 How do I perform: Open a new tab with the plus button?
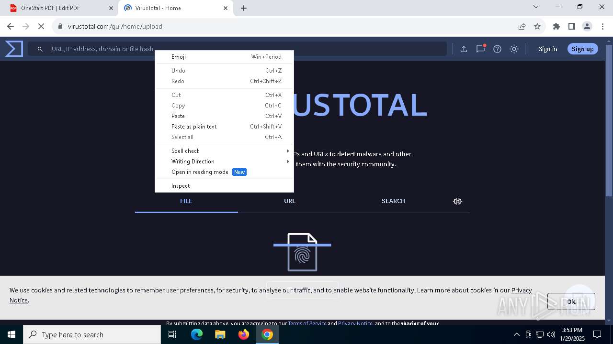(x=244, y=8)
